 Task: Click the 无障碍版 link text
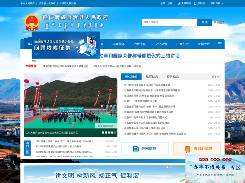(x=186, y=3)
